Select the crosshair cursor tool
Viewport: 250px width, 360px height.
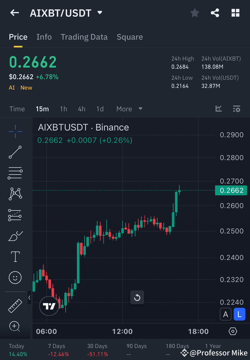tap(15, 131)
